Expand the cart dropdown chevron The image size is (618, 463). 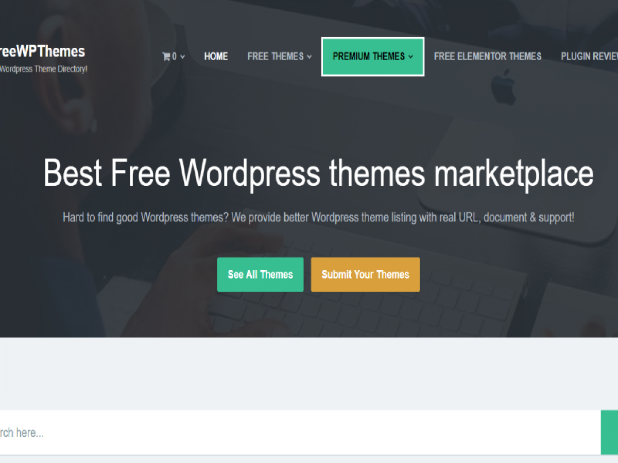(183, 57)
